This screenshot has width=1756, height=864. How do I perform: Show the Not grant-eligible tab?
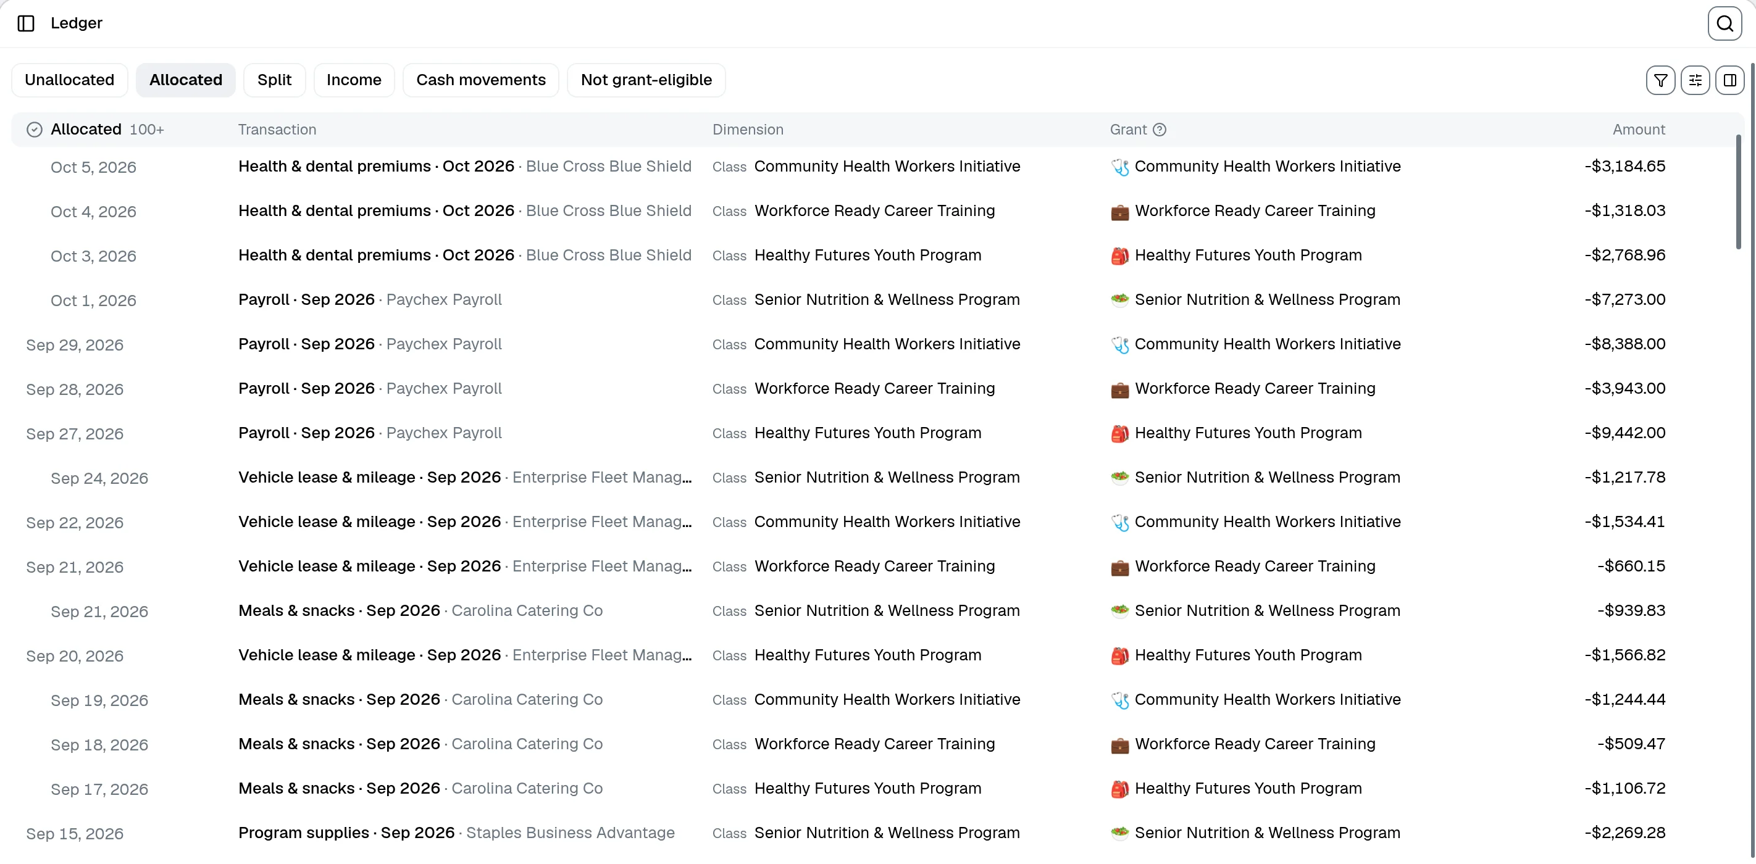[646, 80]
